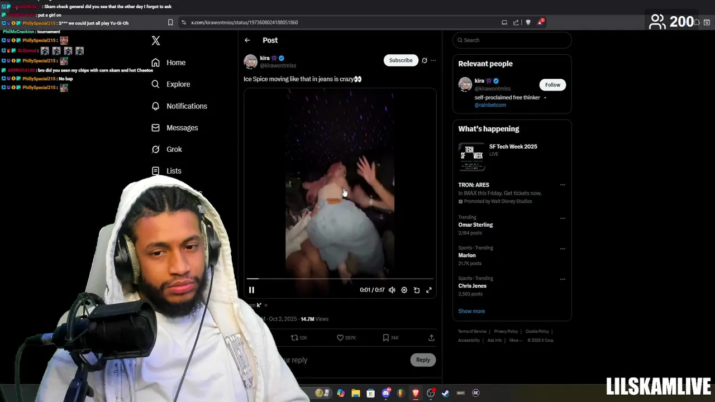The height and width of the screenshot is (402, 715).
Task: Expand the footer More menu
Action: coord(516,341)
